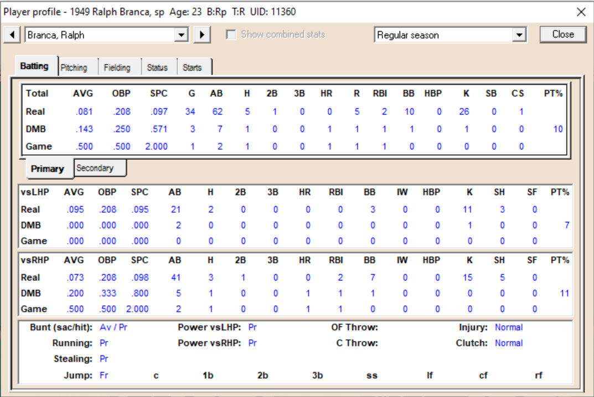594x397 pixels.
Task: Click the Total row header label
Action: click(x=37, y=93)
